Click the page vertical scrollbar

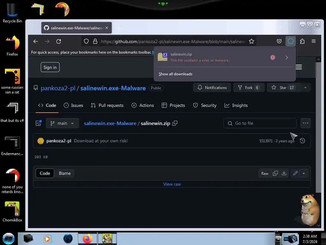tap(318, 127)
